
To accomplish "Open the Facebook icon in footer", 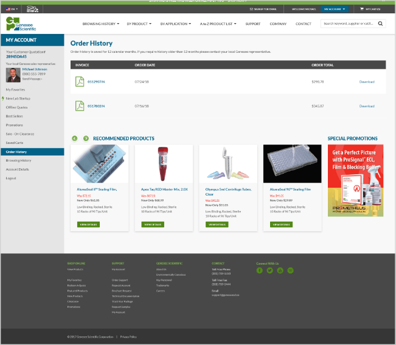I will pos(259,270).
